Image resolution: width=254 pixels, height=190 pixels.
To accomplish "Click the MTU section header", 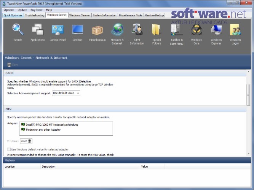I will pos(125,109).
